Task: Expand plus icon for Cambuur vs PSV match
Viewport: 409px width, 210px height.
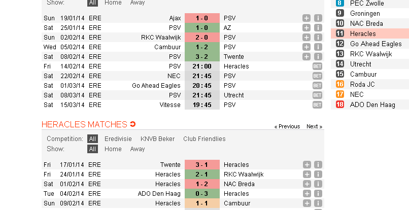Action: (306, 47)
